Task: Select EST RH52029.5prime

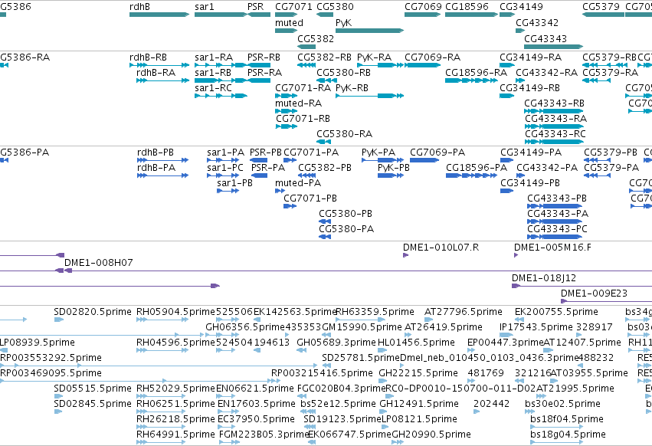Action: click(176, 389)
